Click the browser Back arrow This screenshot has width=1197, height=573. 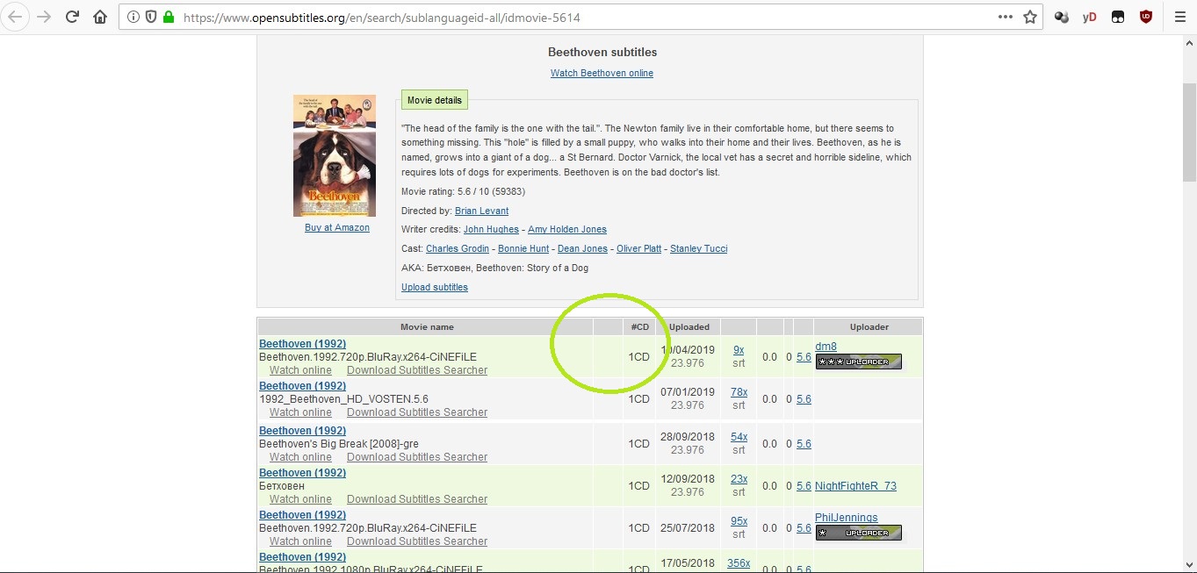click(15, 17)
